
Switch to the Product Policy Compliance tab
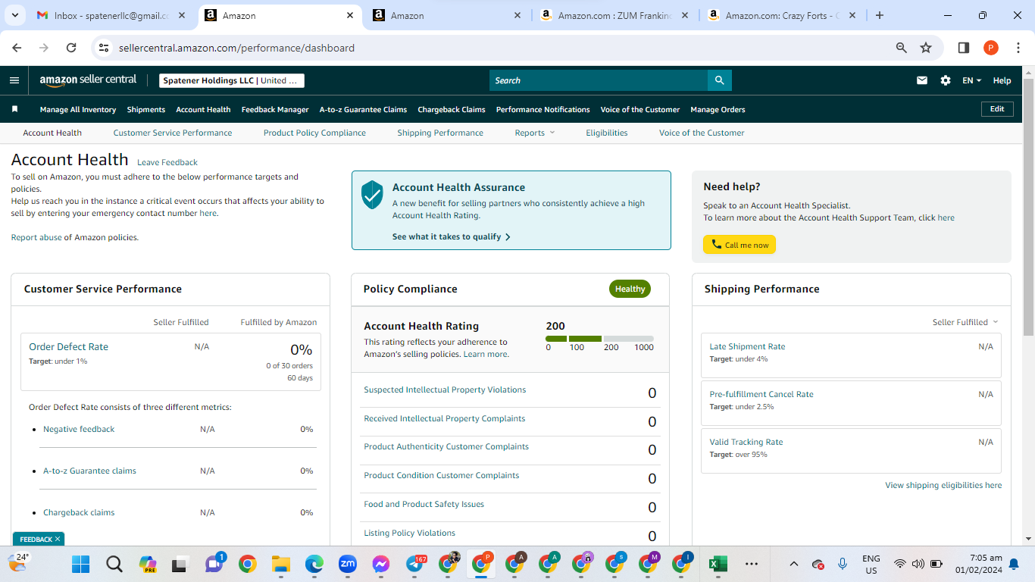point(314,133)
